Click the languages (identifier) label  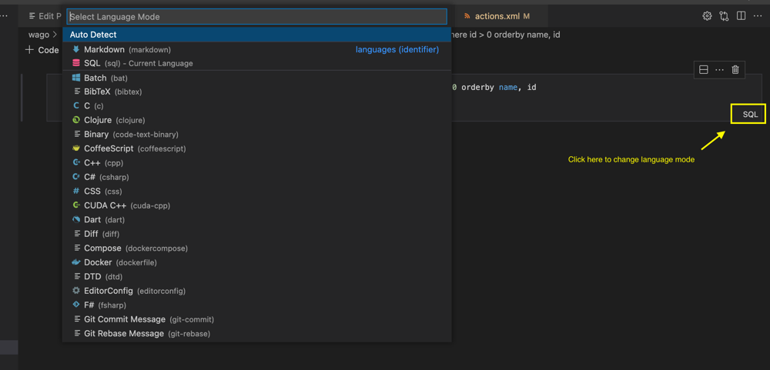(397, 49)
